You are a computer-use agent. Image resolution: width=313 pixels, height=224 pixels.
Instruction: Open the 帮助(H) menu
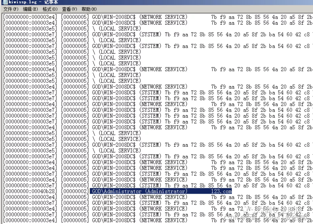[x=89, y=9]
